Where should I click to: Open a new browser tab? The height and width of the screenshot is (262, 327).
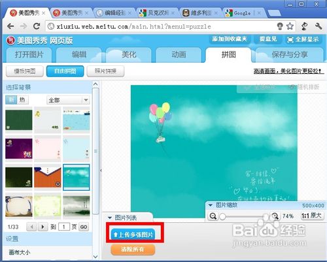coord(274,14)
